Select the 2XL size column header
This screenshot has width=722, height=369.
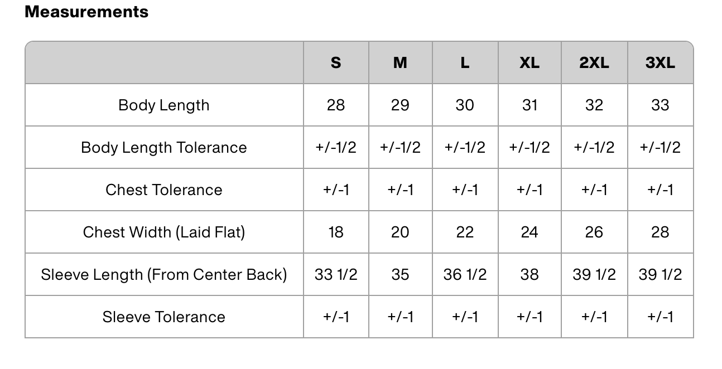tap(594, 62)
